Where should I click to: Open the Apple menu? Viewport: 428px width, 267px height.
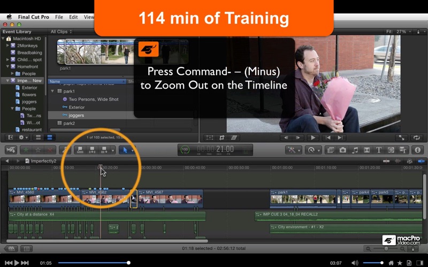click(x=9, y=17)
